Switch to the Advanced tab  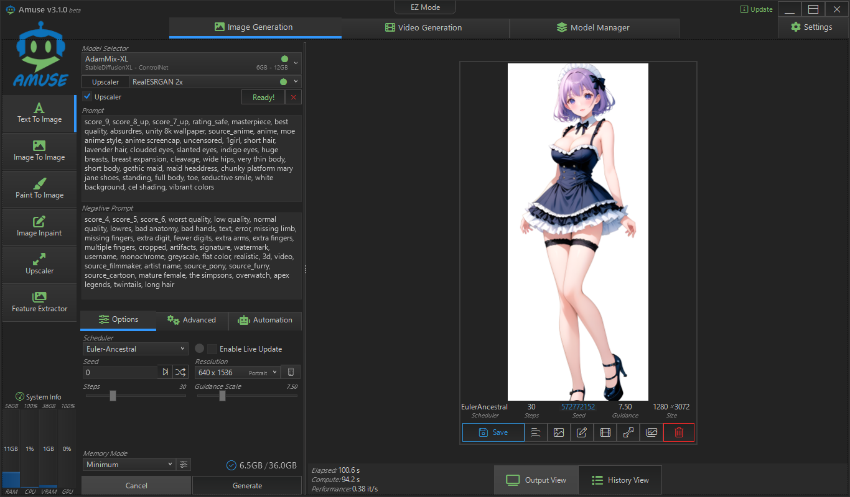click(192, 320)
